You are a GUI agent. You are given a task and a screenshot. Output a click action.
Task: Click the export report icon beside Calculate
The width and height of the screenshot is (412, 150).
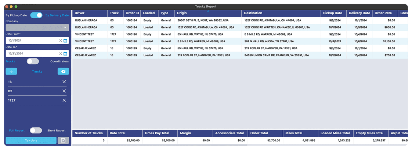pos(63,141)
